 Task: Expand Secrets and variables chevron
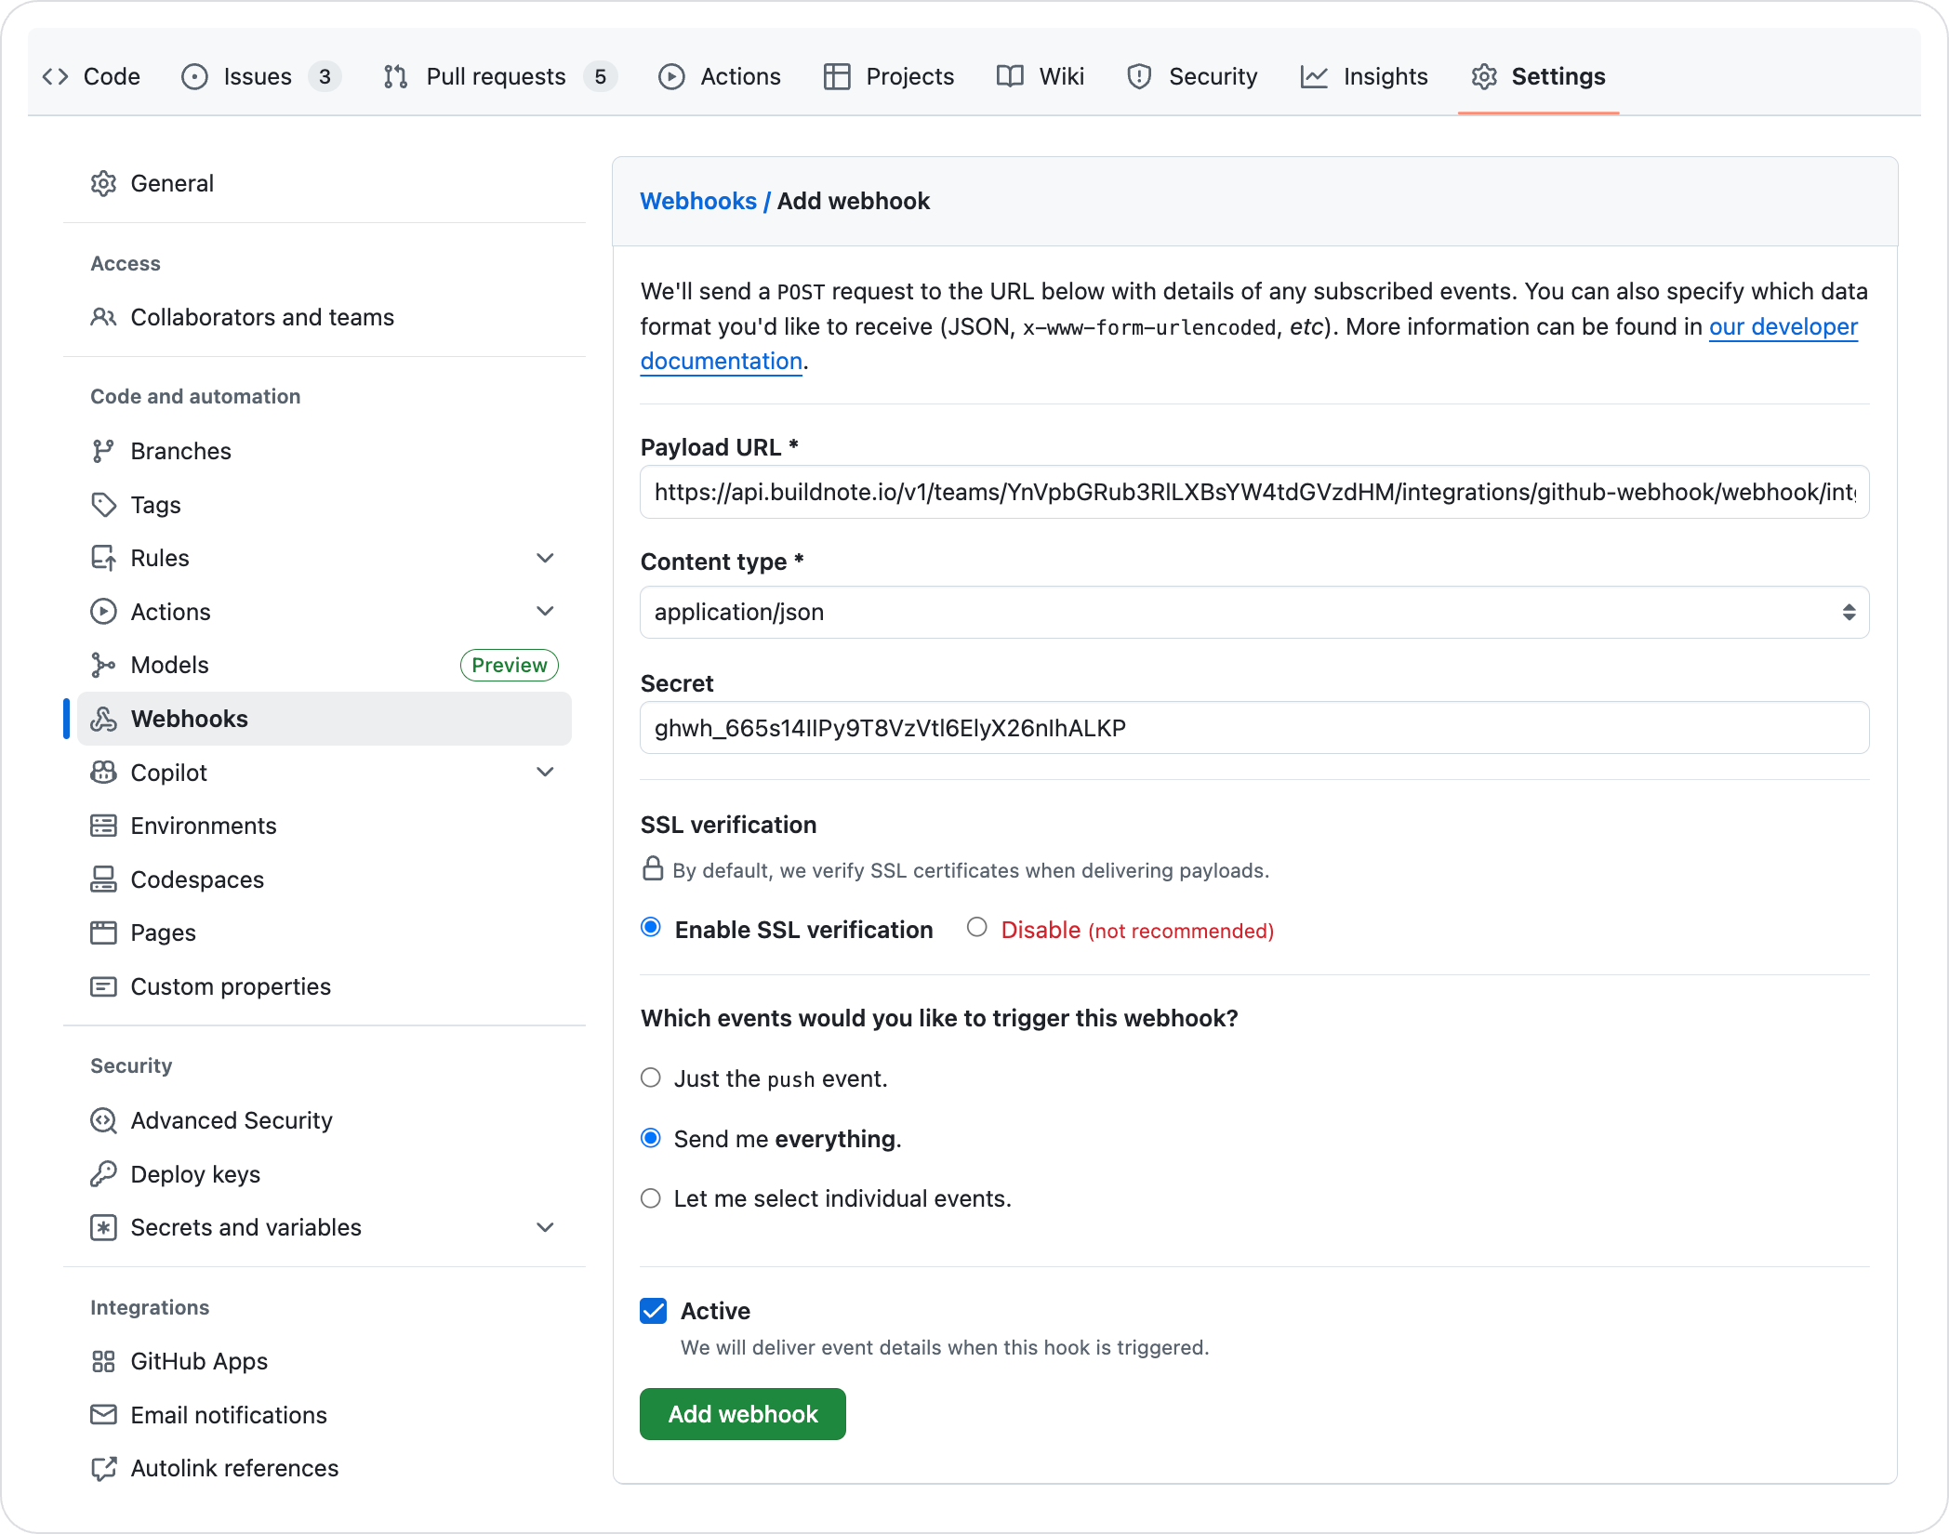tap(546, 1227)
